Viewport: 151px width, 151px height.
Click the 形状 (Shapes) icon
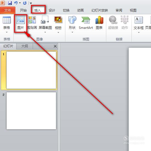click(72, 20)
